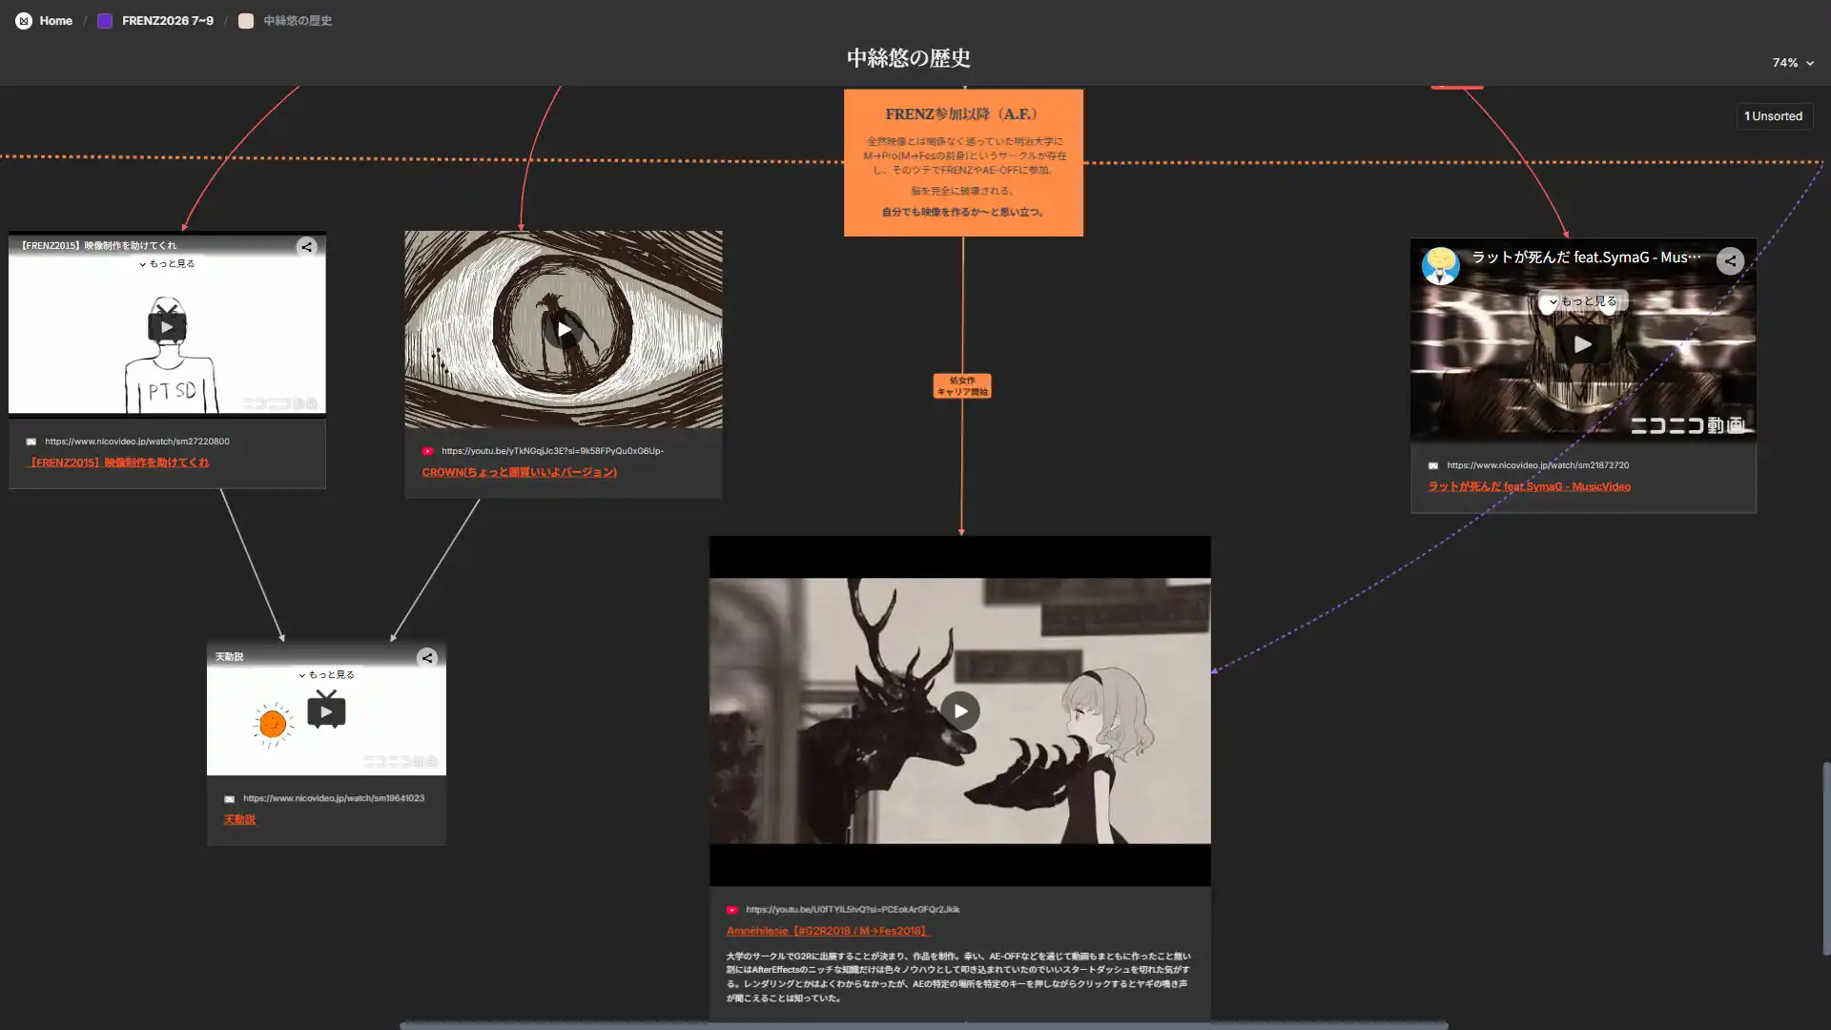Open the CROWN(ちょっと画質いいよバージョン) link
The width and height of the screenshot is (1831, 1030).
click(520, 472)
